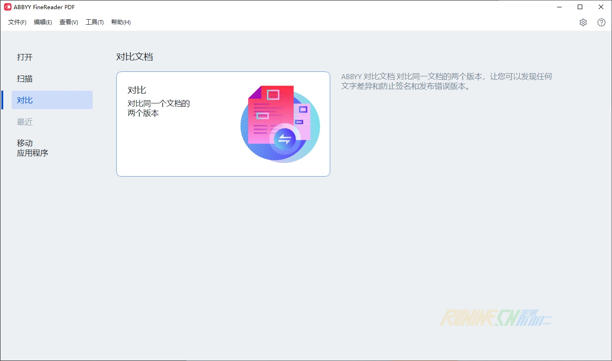Image resolution: width=612 pixels, height=361 pixels.
Task: Show the 帮助(H) menu
Action: [121, 22]
